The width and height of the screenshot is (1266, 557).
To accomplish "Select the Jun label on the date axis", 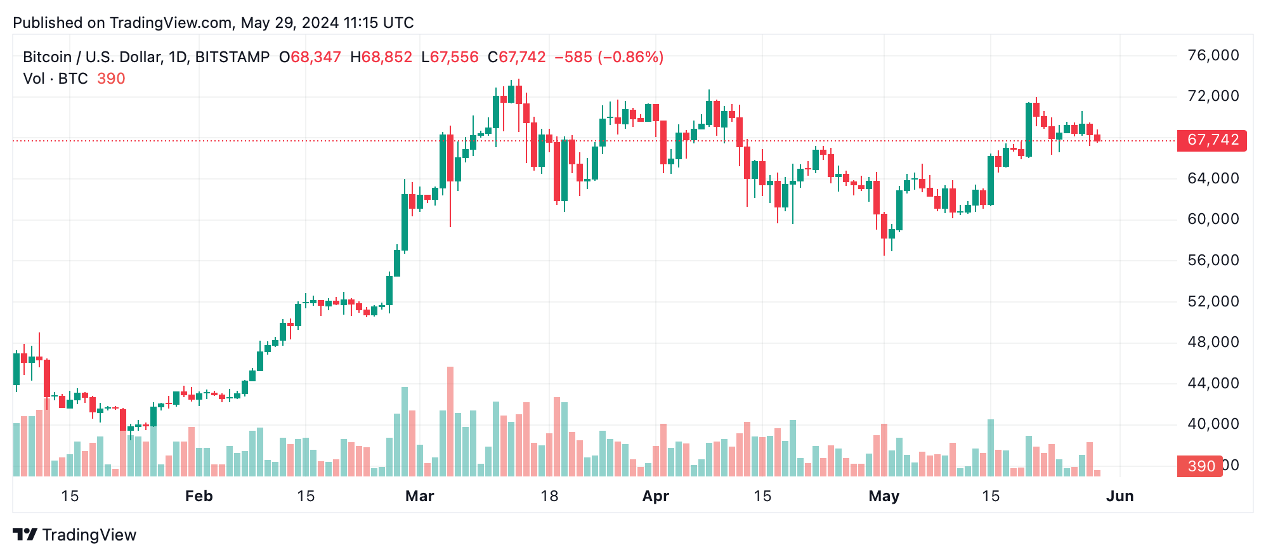I will [x=1119, y=496].
